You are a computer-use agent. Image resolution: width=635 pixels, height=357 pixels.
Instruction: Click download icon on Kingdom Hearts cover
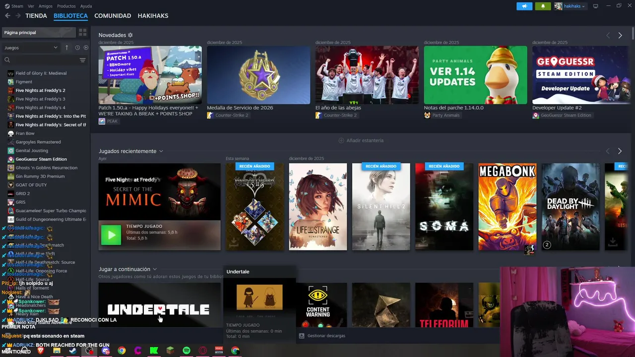tap(234, 242)
